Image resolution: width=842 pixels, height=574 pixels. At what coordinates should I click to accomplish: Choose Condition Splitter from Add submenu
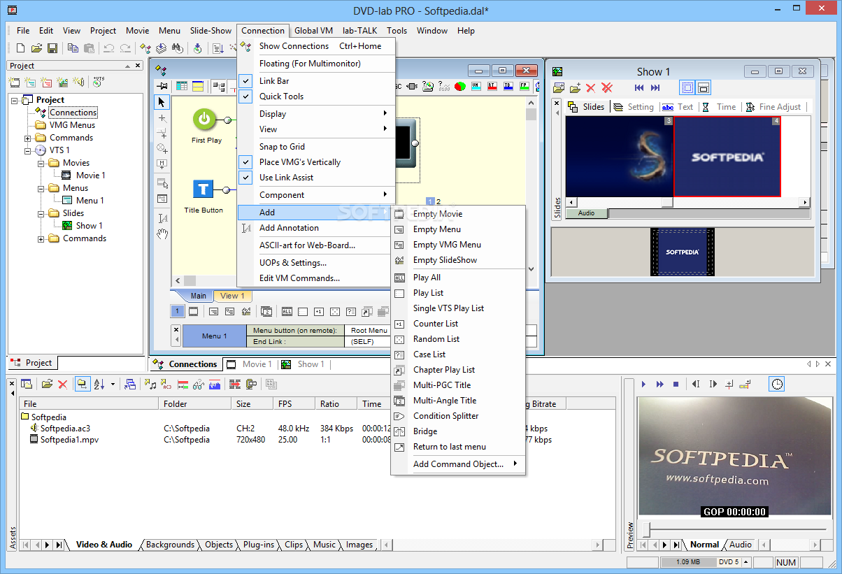point(458,416)
